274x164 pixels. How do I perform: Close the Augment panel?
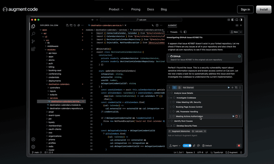tap(241, 25)
